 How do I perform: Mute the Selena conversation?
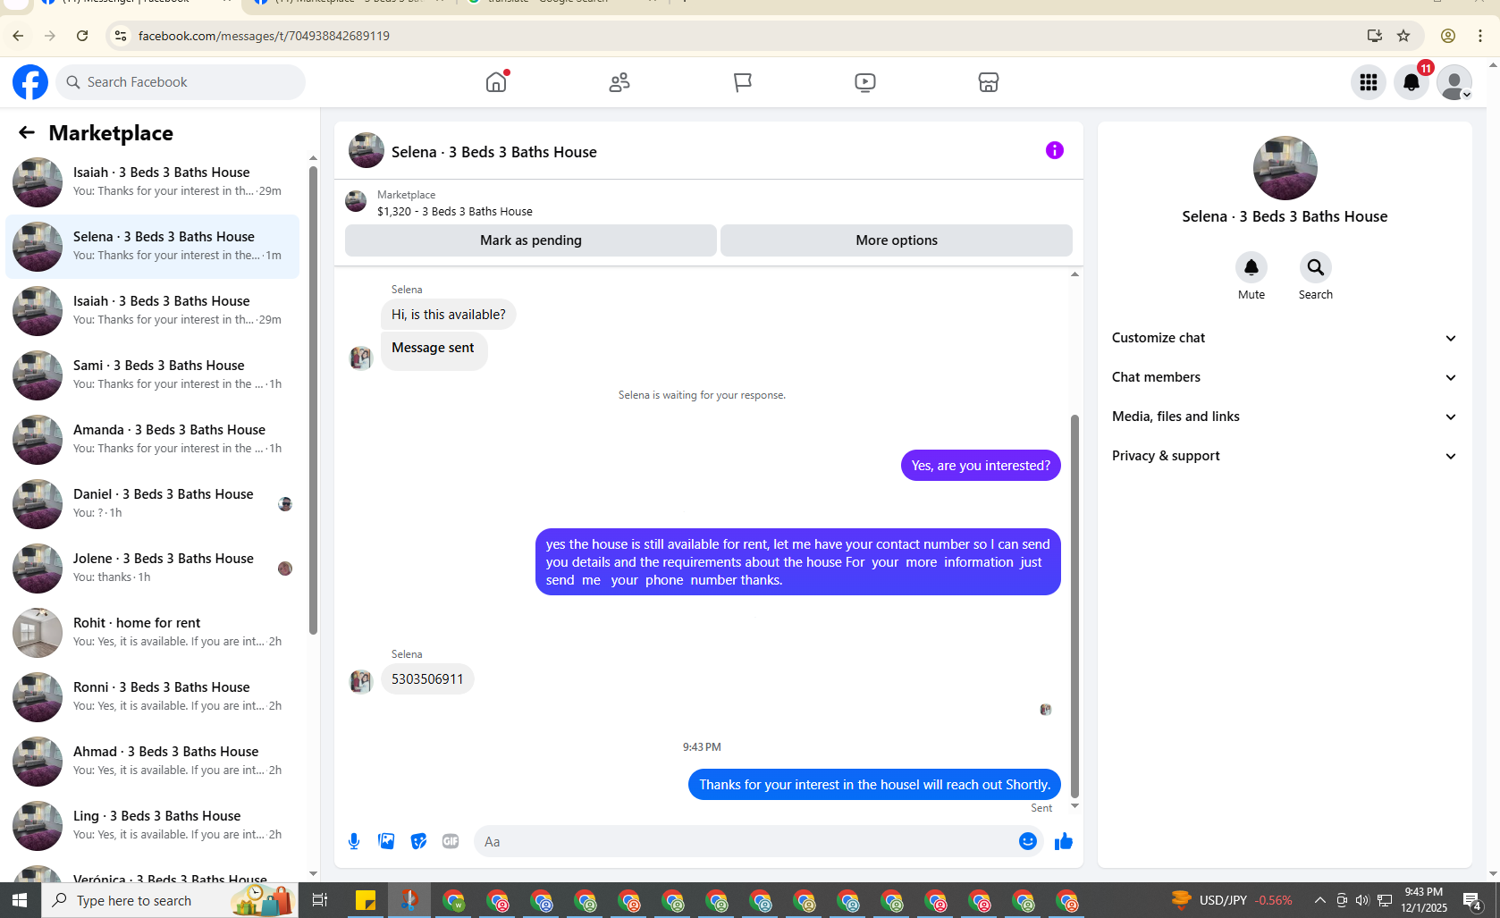click(1251, 267)
